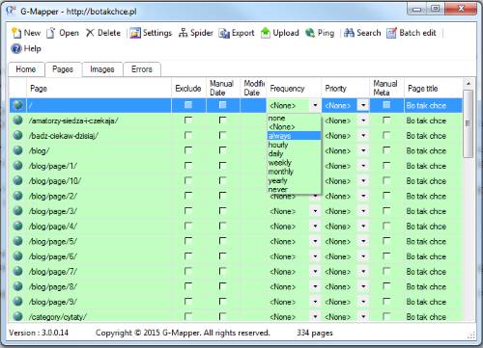Screen dimensions: 483x348
Task: Click the Export toolbar icon
Action: (224, 33)
